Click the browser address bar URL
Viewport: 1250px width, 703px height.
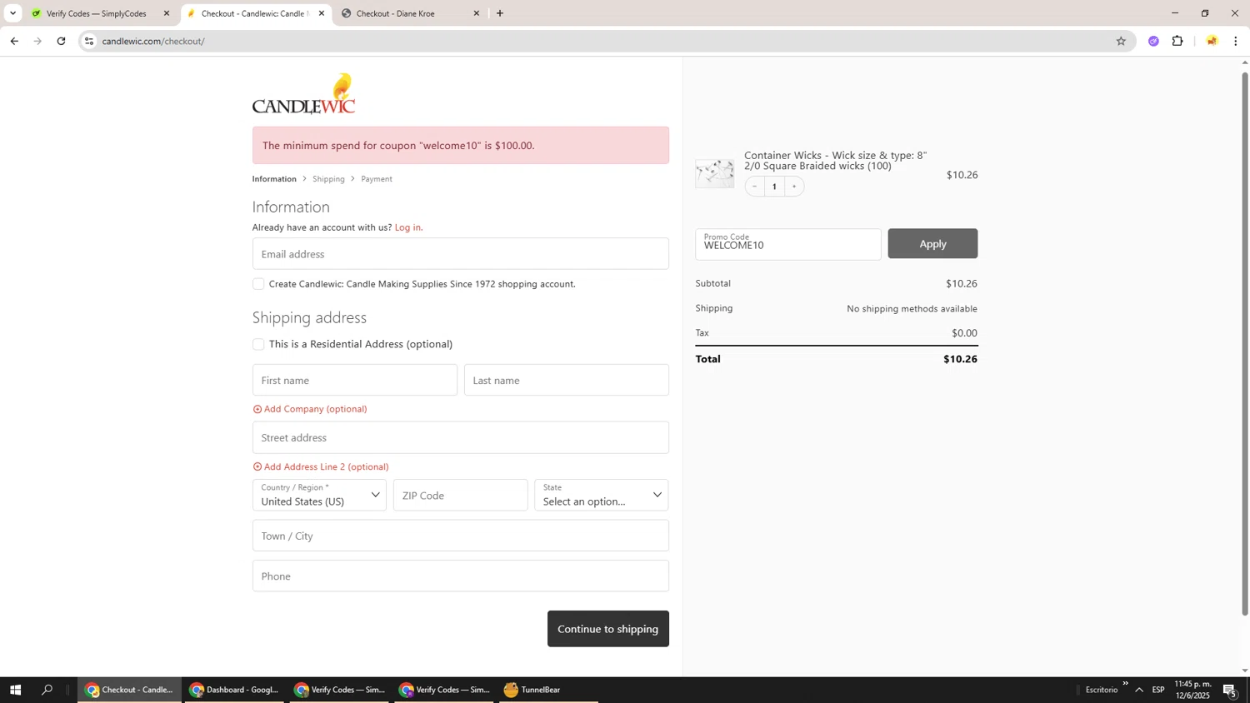[153, 41]
